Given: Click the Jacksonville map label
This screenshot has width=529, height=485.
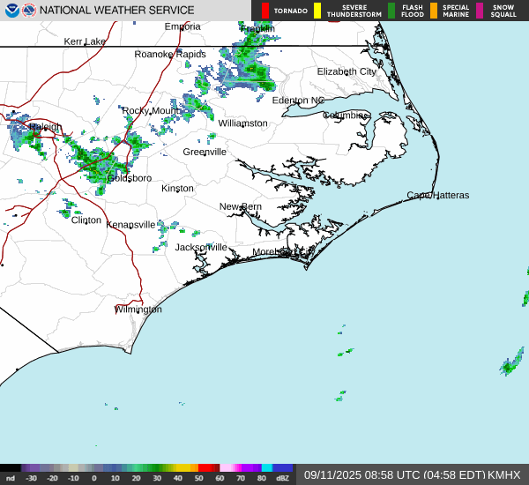Looking at the screenshot, I should click(200, 247).
